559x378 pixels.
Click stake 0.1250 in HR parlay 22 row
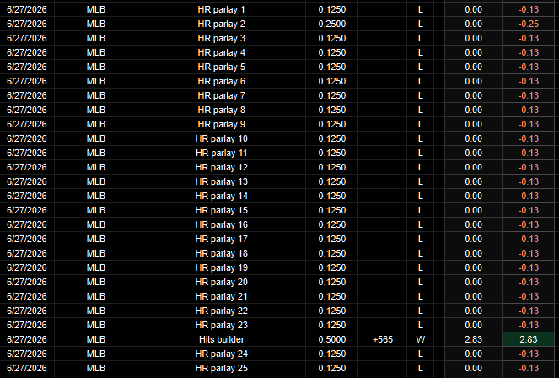pos(331,310)
